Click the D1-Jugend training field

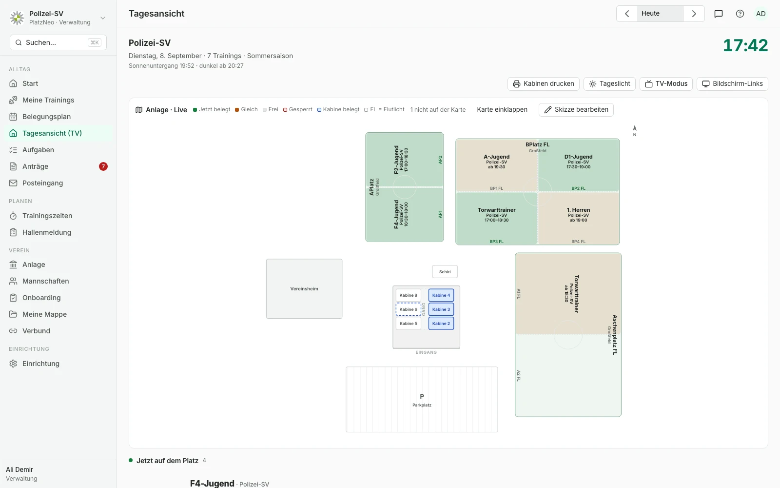[579, 165]
